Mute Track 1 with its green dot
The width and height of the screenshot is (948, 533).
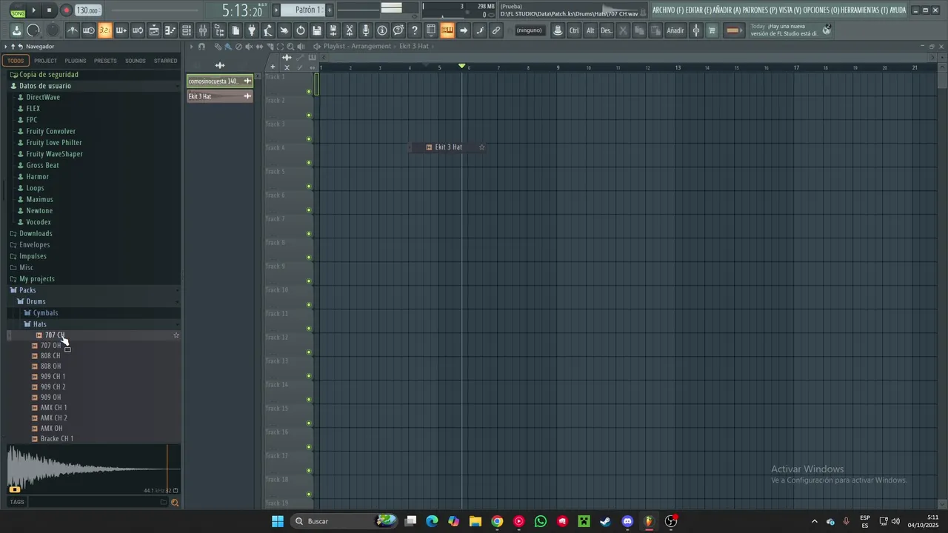point(309,92)
